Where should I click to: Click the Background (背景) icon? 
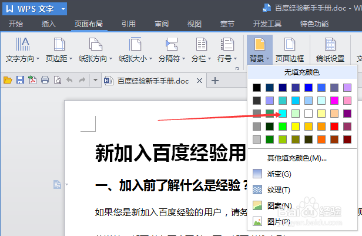[260, 44]
